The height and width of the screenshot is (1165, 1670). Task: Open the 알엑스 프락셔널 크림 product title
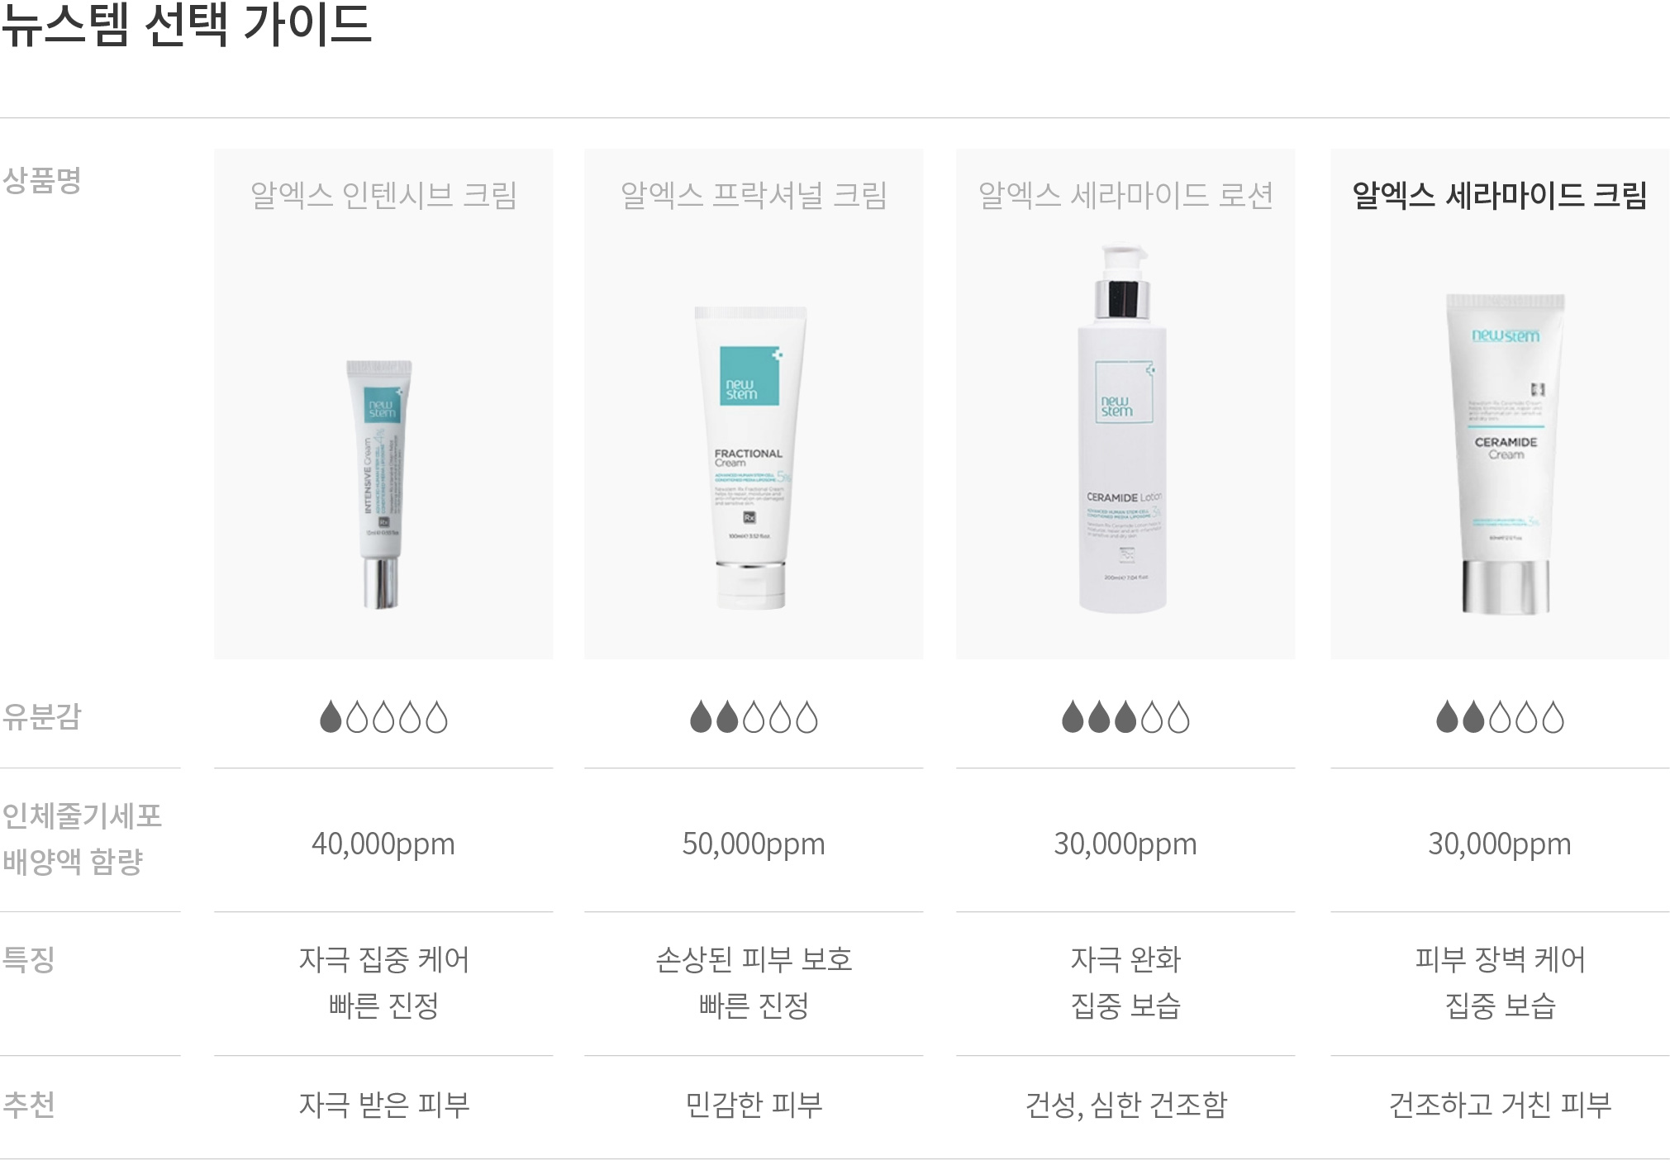(x=754, y=196)
